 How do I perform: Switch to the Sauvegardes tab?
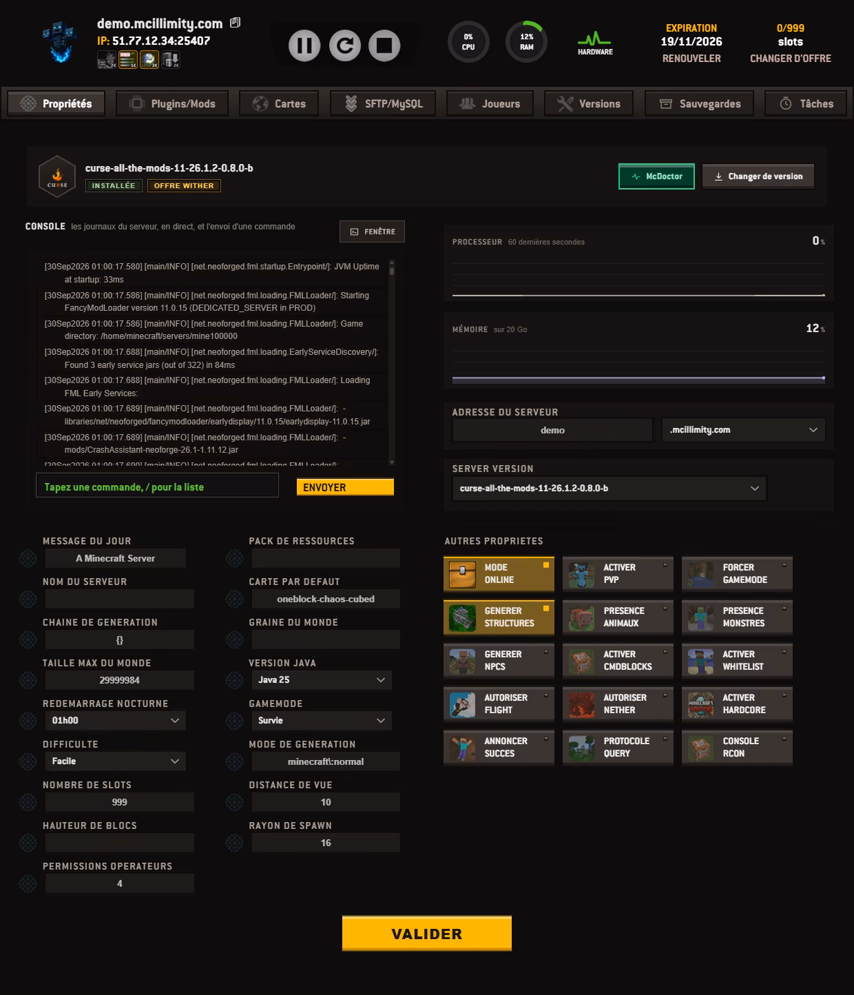[x=700, y=104]
